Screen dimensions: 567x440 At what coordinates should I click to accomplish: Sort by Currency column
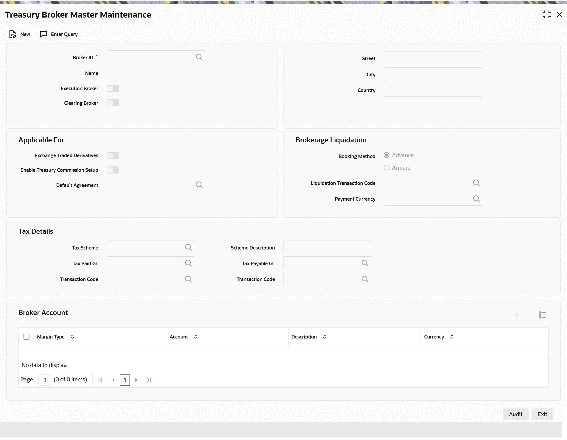click(x=452, y=337)
